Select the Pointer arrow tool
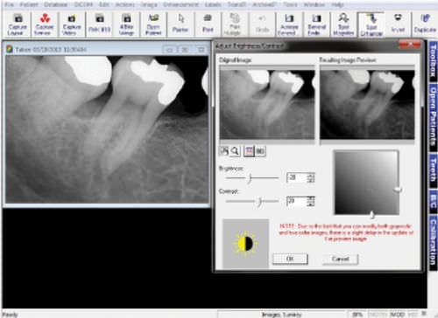 (x=180, y=24)
